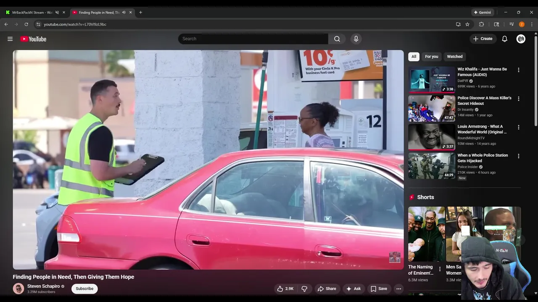Open the Create button

point(483,39)
